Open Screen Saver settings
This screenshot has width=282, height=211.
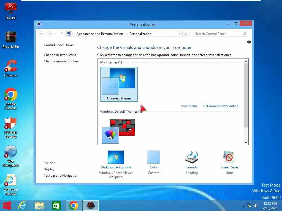(x=229, y=160)
